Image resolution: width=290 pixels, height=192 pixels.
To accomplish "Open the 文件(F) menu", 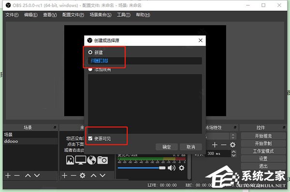I will point(12,15).
